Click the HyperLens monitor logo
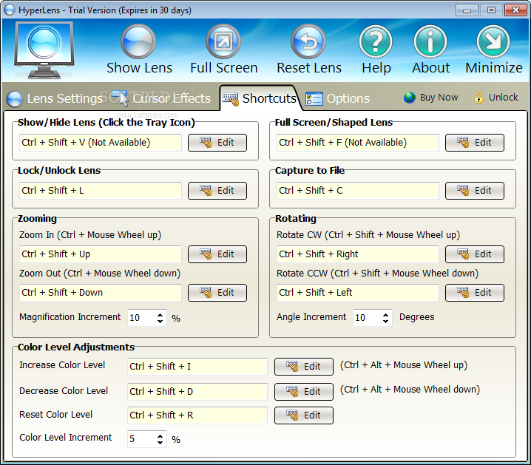This screenshot has width=531, height=465. [x=44, y=50]
